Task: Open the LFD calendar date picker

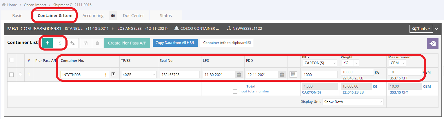Action: [239, 75]
